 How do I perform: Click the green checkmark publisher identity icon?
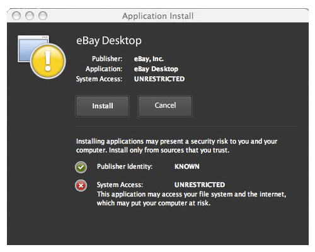click(81, 167)
